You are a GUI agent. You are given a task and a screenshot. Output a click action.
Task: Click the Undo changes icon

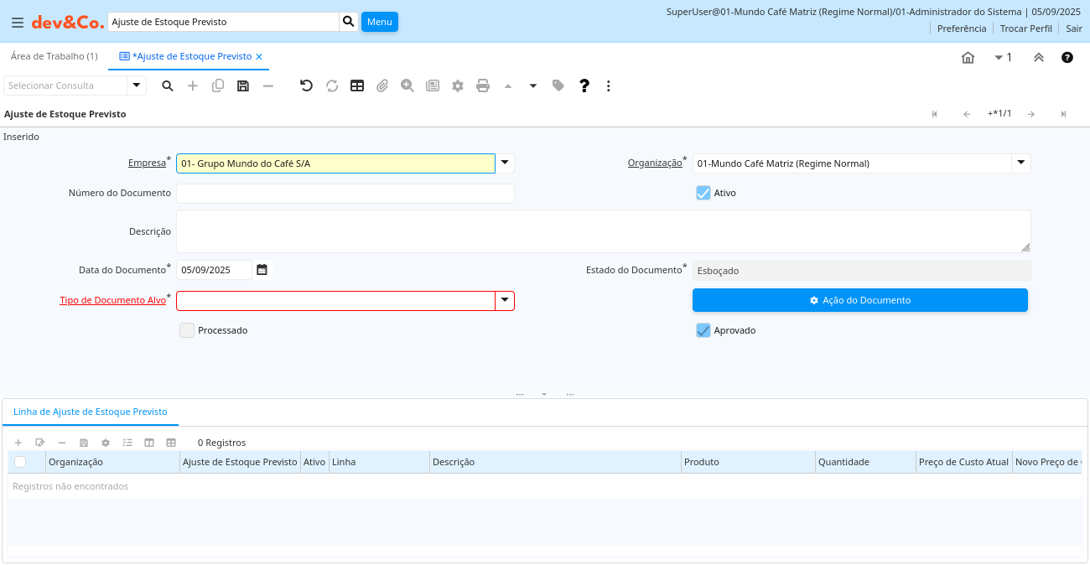pos(306,86)
